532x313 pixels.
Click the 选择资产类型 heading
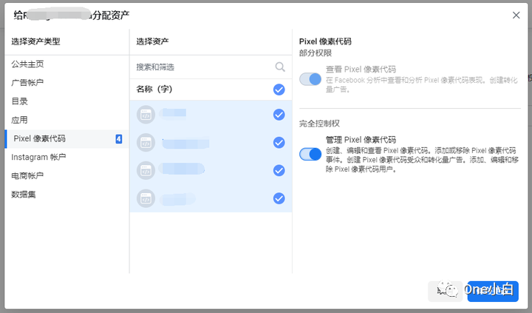point(35,41)
